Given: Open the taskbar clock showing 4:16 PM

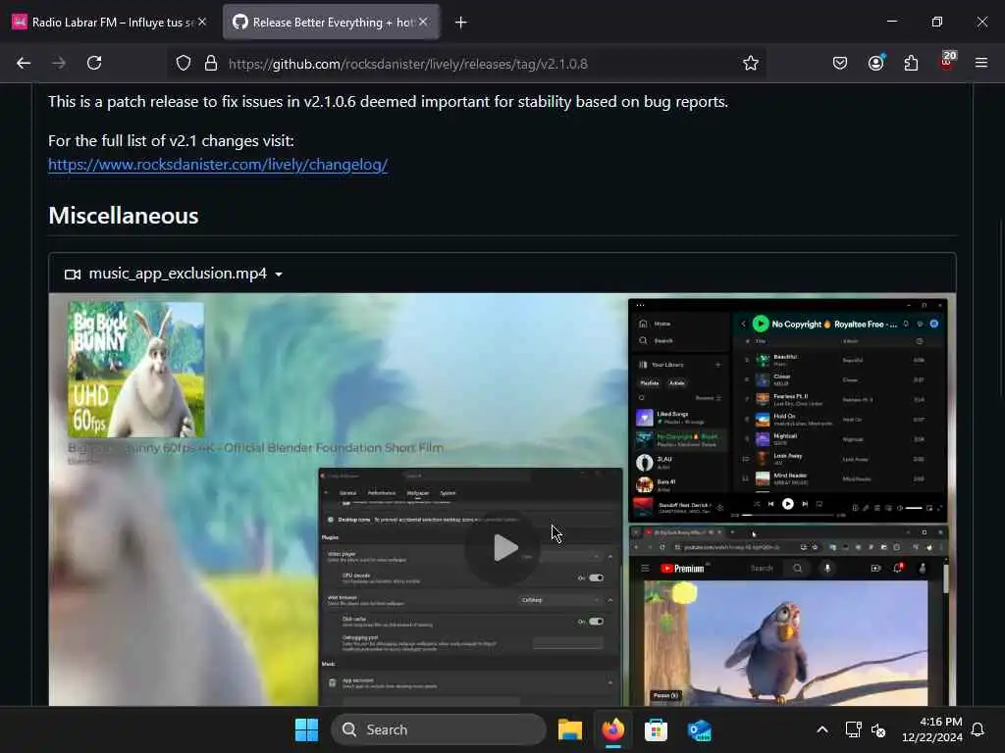Looking at the screenshot, I should pyautogui.click(x=932, y=729).
